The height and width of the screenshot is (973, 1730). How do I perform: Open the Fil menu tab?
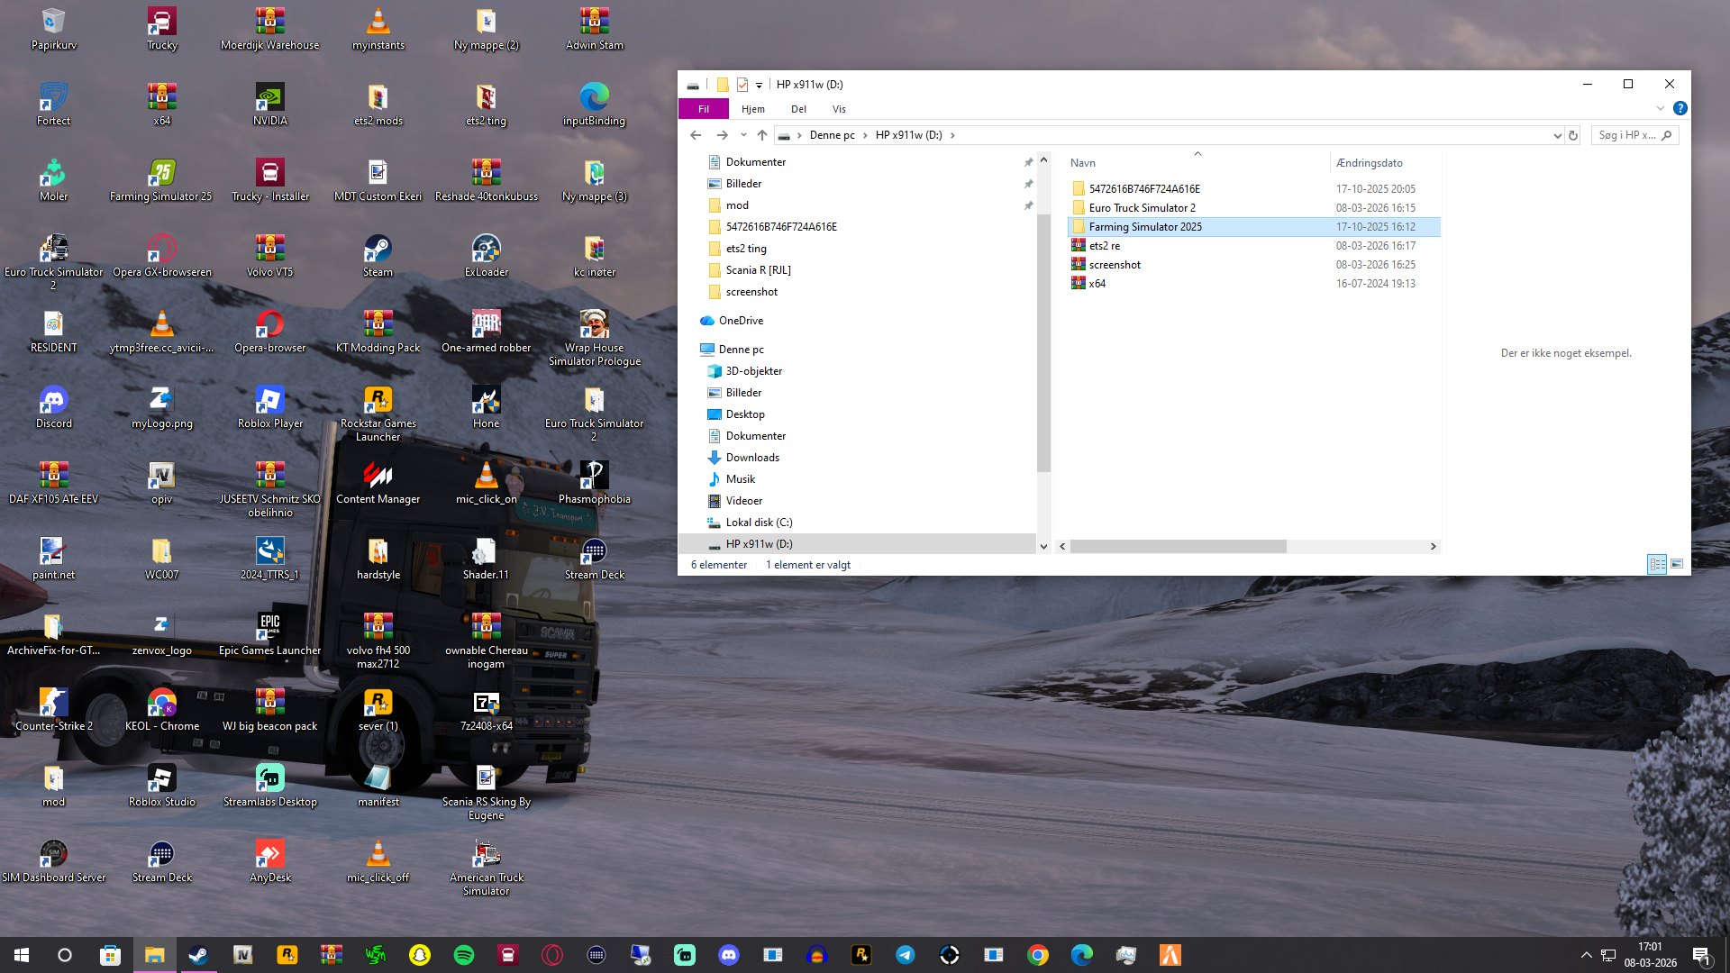(703, 109)
